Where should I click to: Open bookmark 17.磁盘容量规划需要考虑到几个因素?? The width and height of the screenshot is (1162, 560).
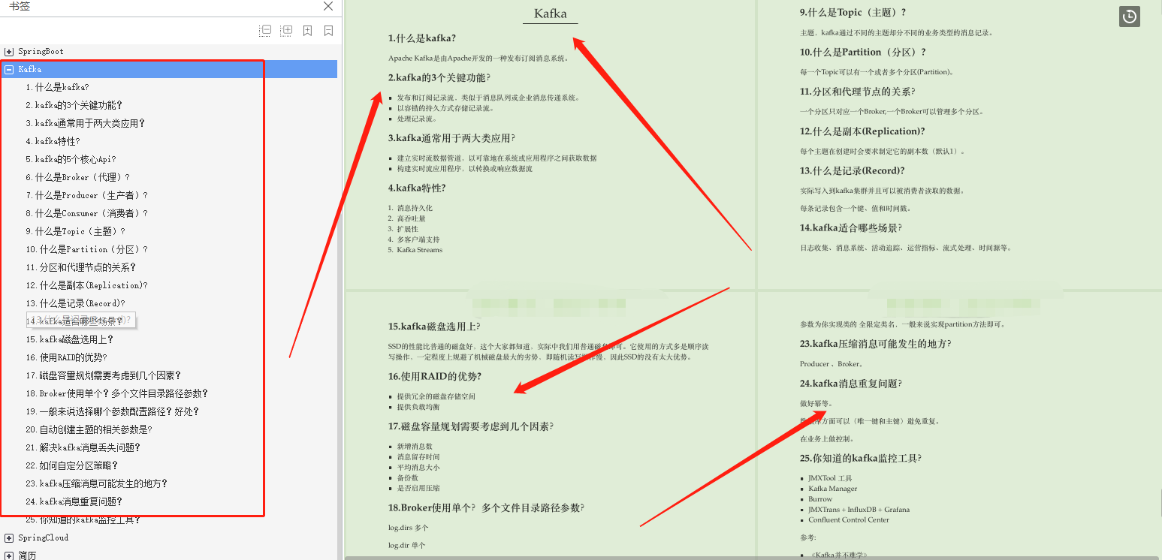pos(103,375)
